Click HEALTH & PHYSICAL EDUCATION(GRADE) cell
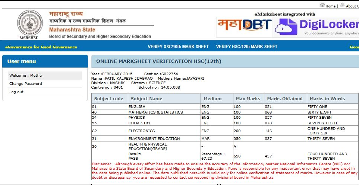359x185 pixels. [x=164, y=146]
